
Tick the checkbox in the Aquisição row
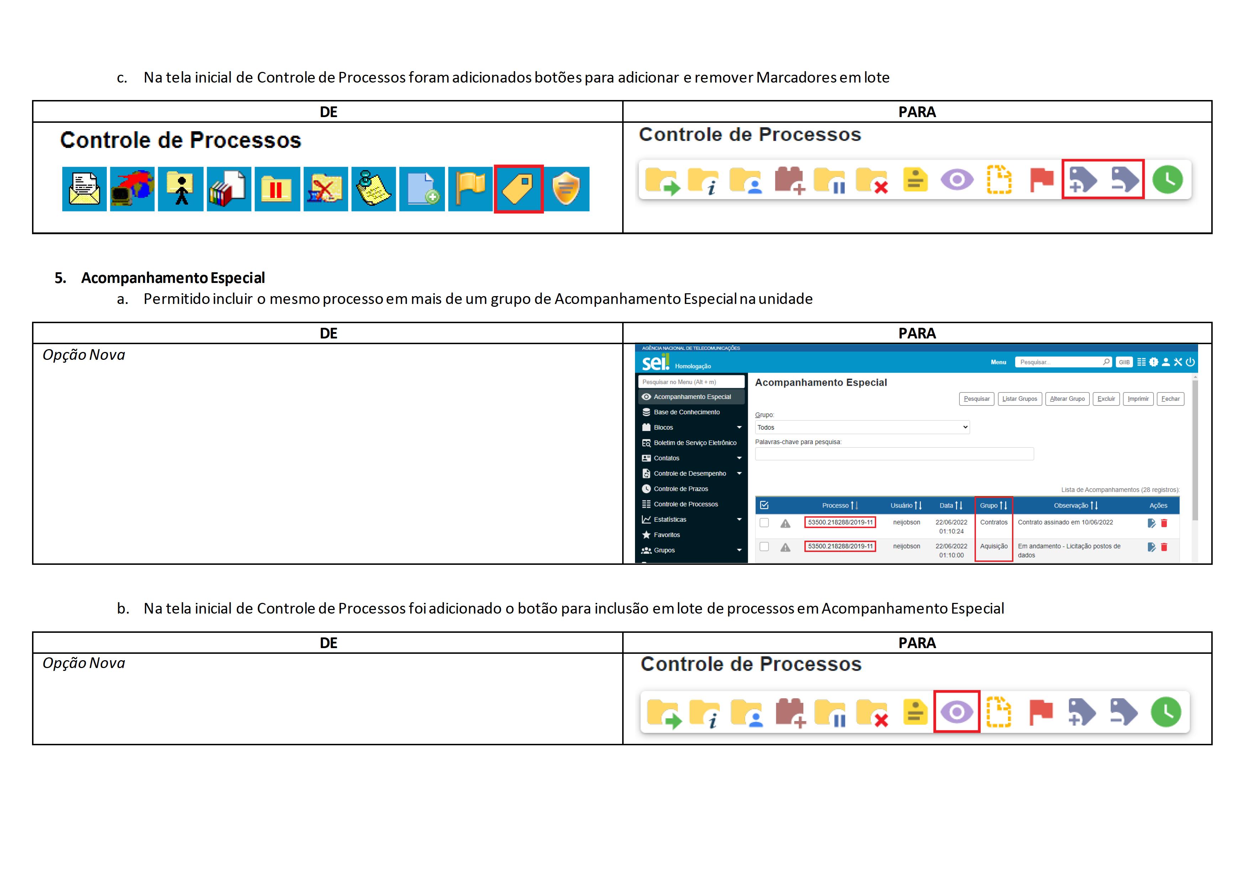pos(764,547)
